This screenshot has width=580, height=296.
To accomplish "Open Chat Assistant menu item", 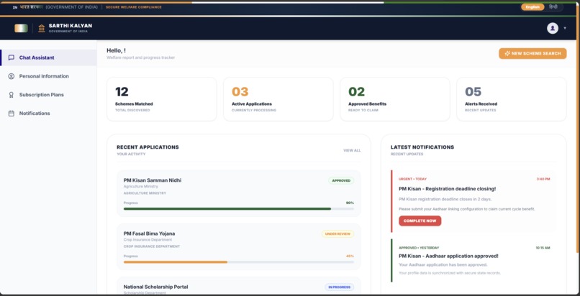I will 48,58.
